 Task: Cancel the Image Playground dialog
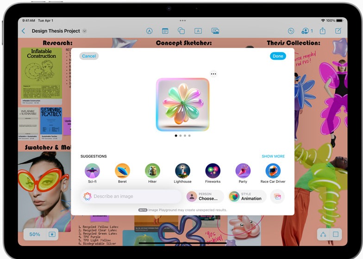(89, 56)
